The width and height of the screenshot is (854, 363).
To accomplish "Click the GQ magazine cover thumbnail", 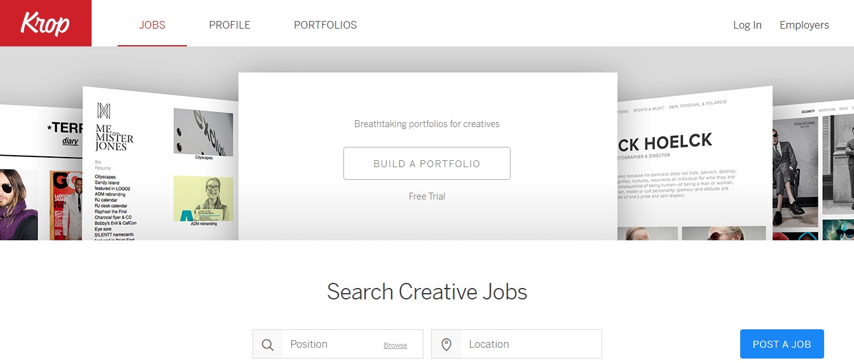I will [x=66, y=205].
